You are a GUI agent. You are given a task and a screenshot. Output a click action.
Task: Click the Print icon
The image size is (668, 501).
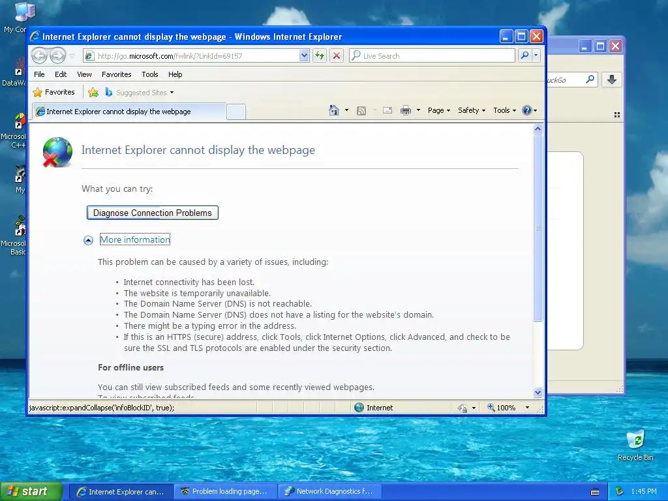point(406,110)
